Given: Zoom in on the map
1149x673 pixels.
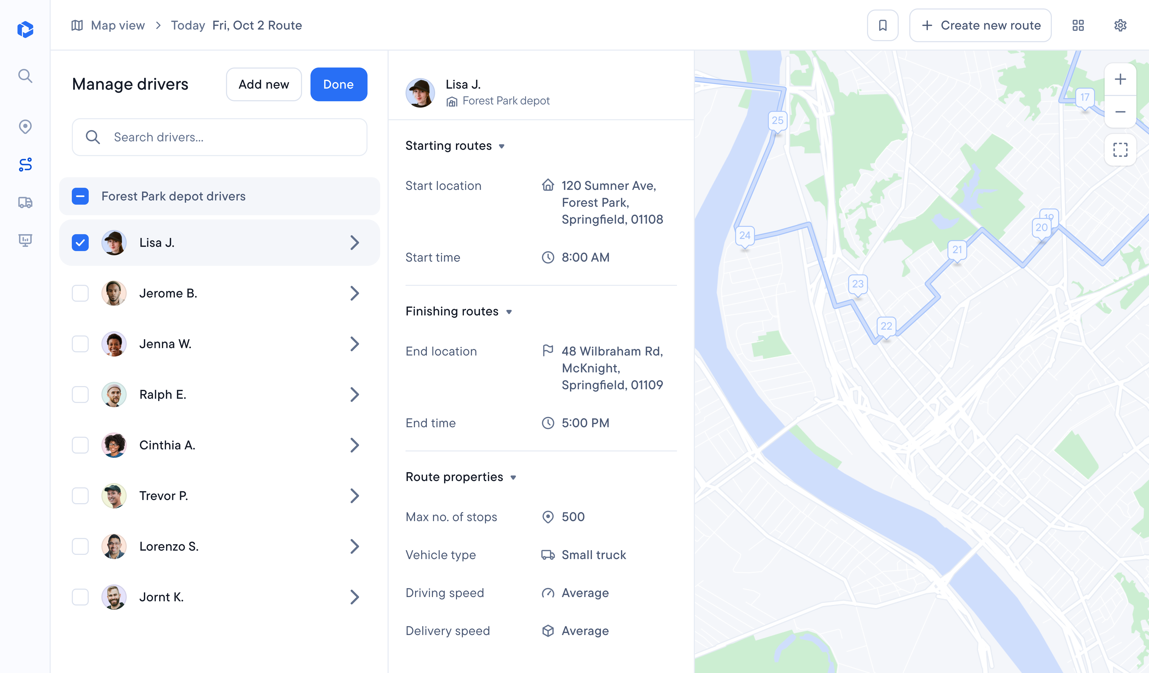Looking at the screenshot, I should click(x=1120, y=79).
